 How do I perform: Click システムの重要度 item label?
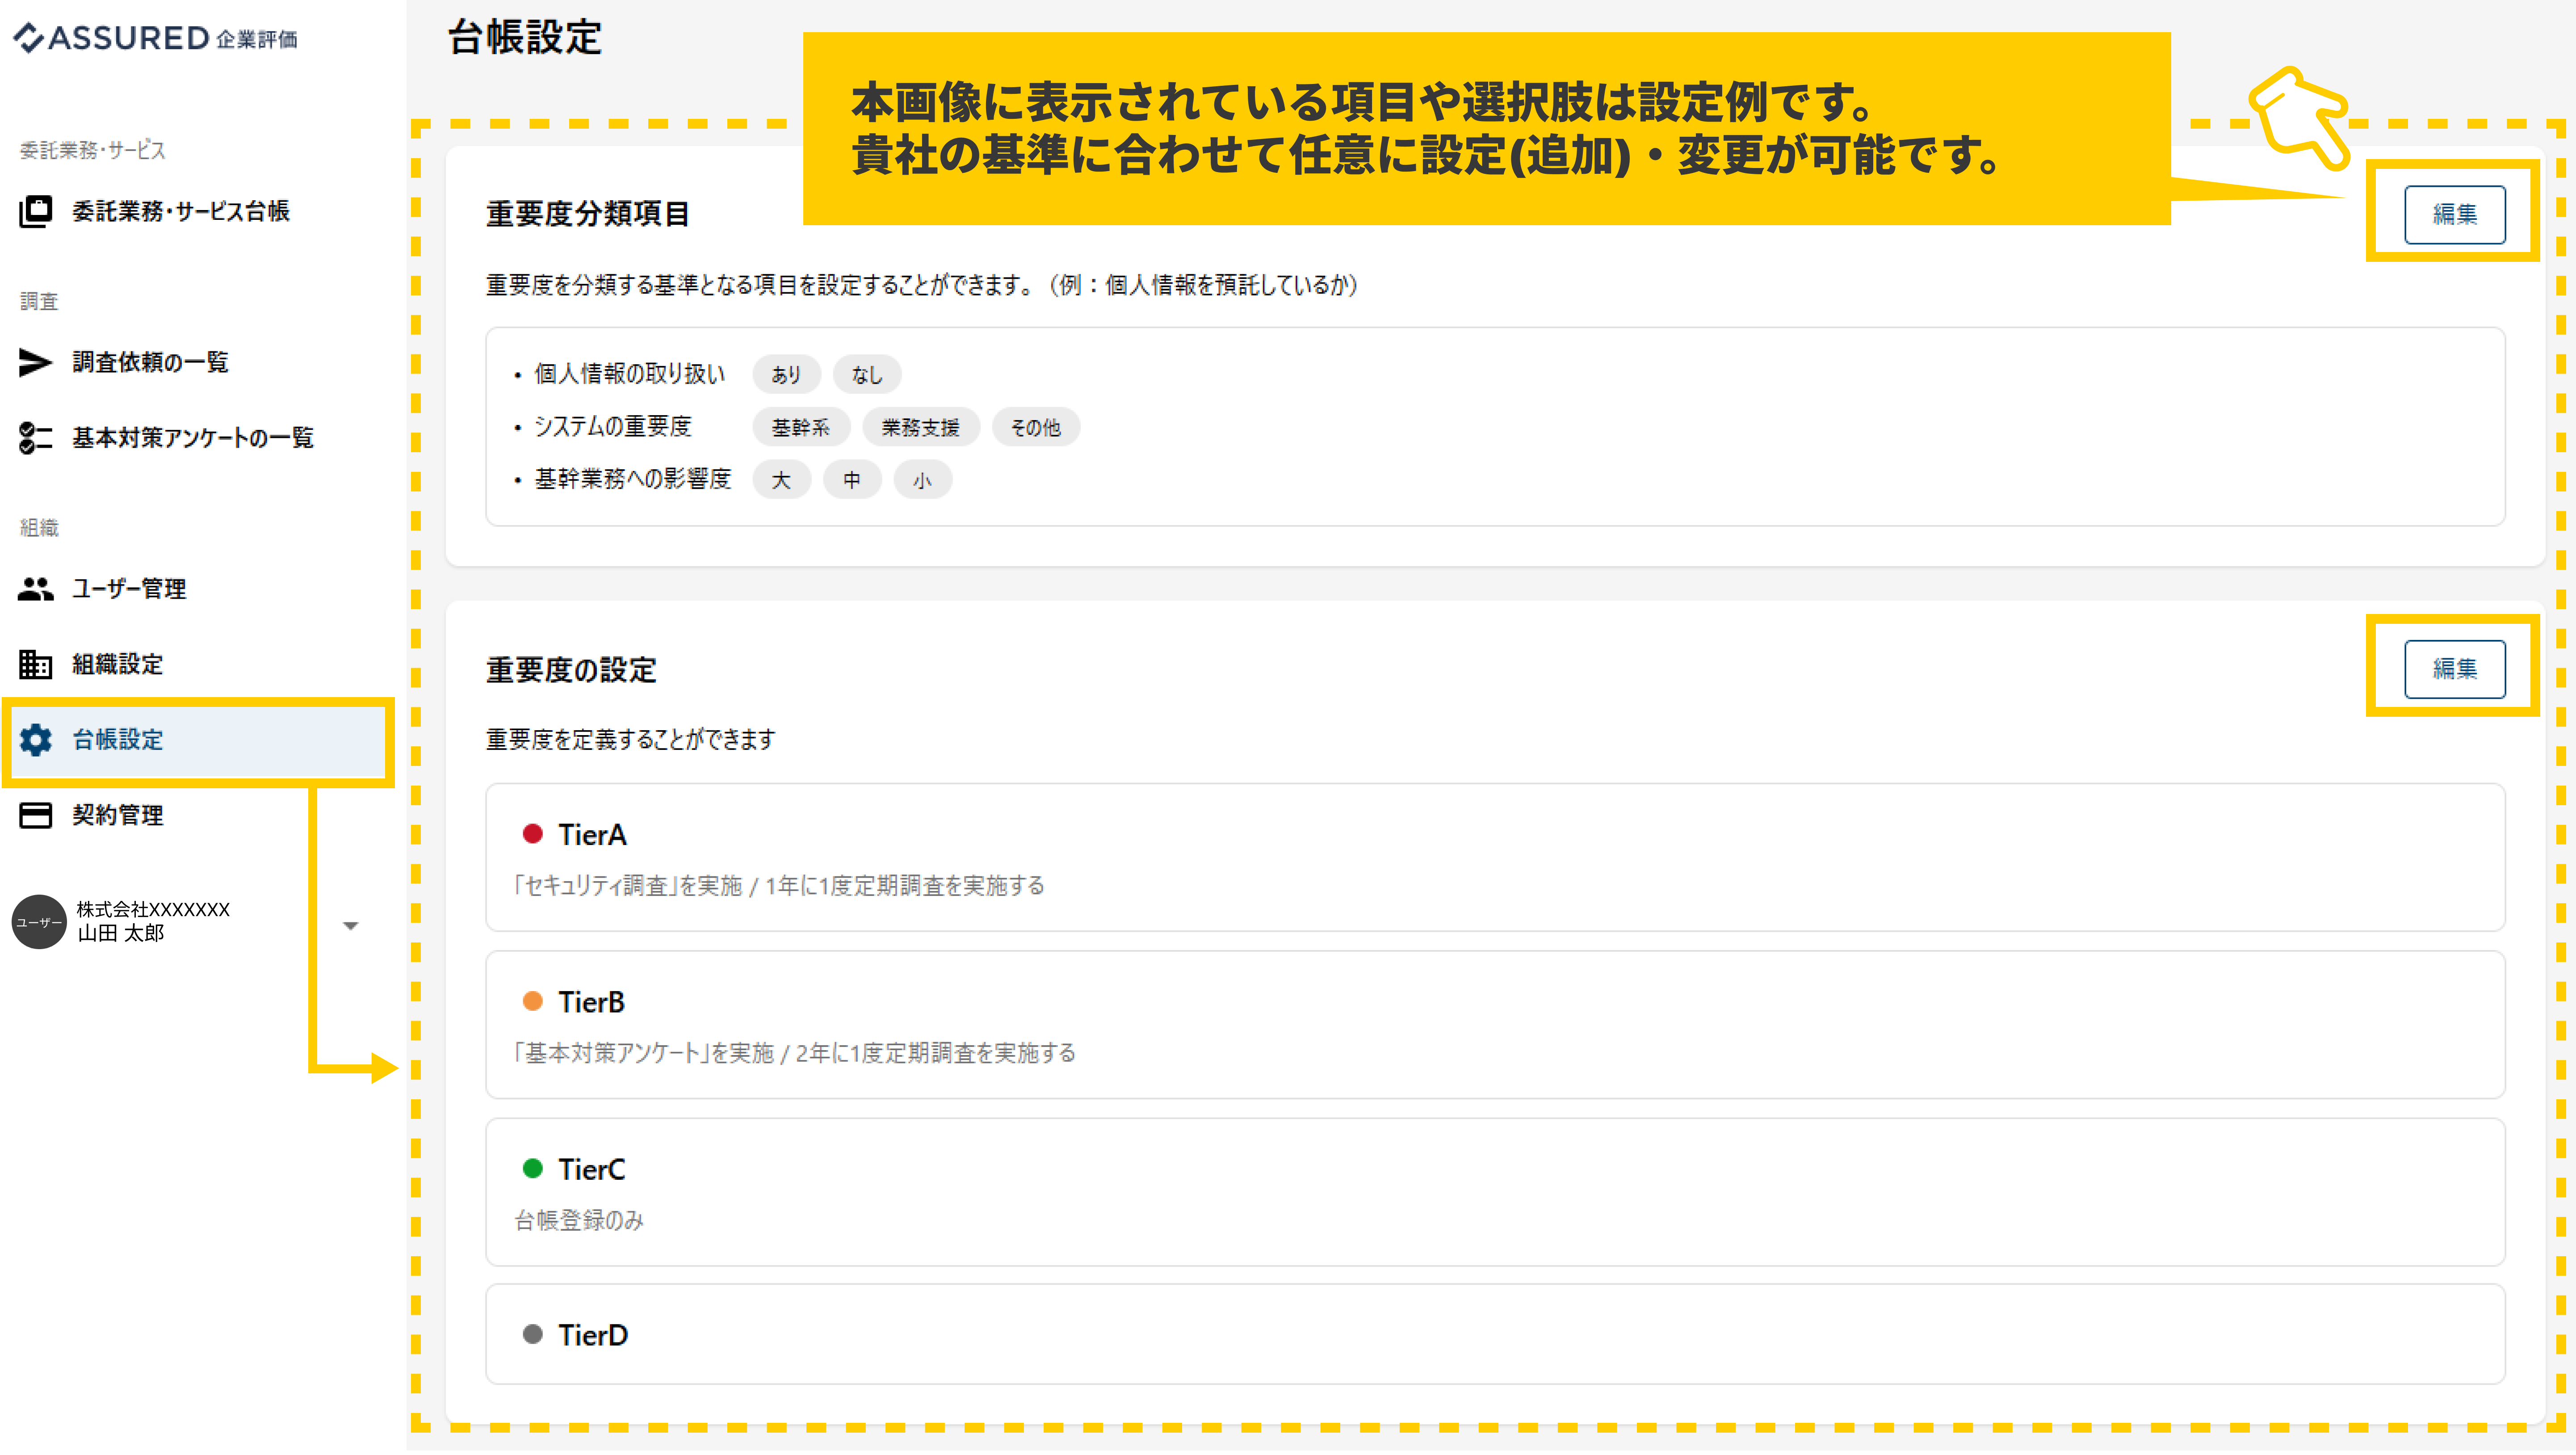613,427
